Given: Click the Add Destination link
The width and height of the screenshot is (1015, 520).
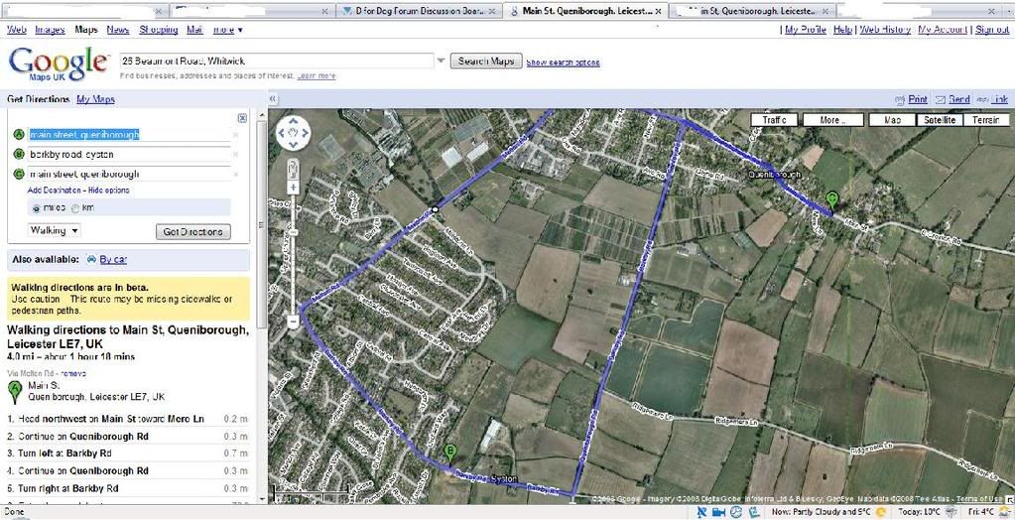Looking at the screenshot, I should tap(54, 191).
